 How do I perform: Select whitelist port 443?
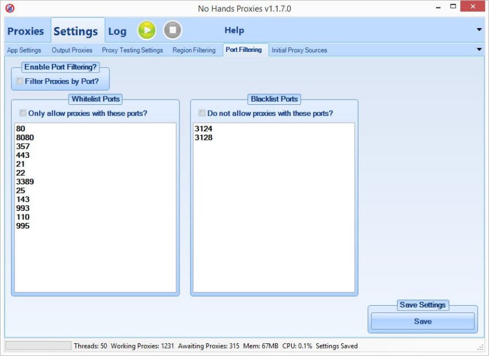click(23, 155)
